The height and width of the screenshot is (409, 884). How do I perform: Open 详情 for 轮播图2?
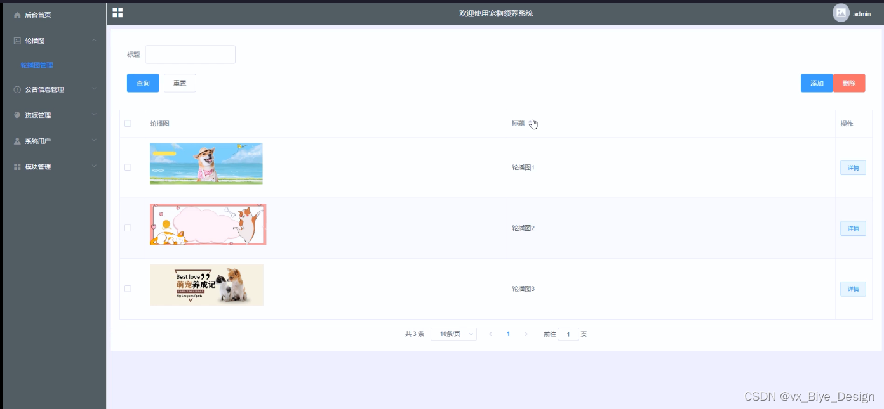(x=853, y=228)
